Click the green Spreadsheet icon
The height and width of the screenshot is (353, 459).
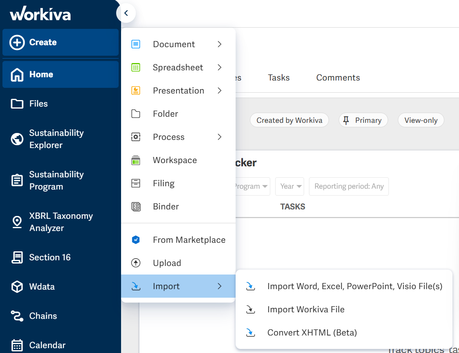click(135, 68)
